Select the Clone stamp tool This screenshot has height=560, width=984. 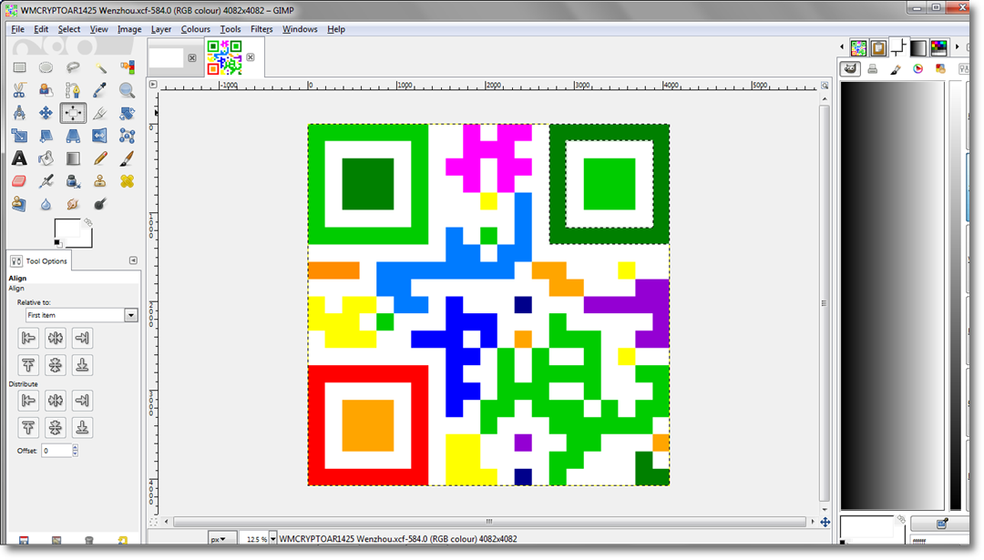point(100,181)
